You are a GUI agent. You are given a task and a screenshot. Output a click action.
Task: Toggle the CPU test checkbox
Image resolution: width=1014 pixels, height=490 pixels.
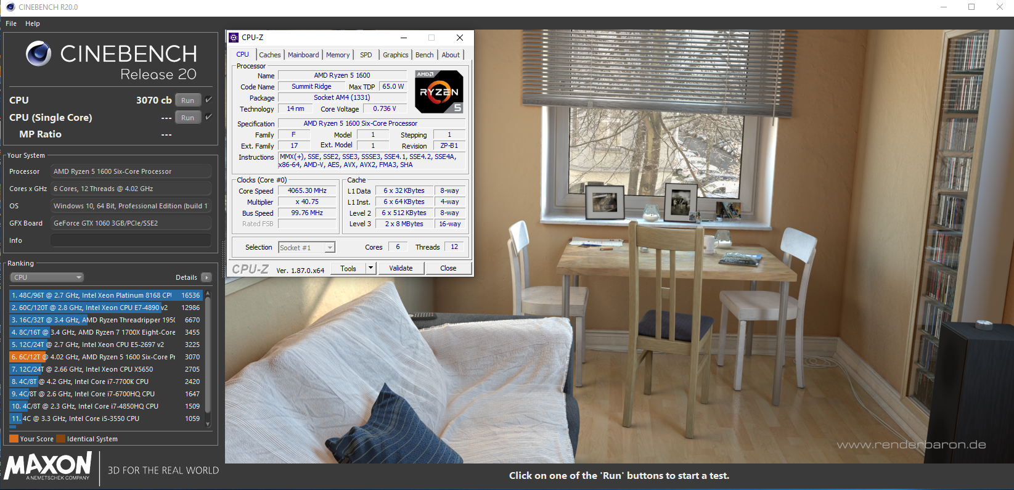click(208, 99)
